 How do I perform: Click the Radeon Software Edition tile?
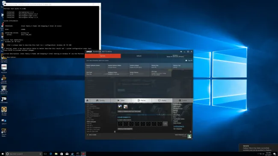pos(117,66)
